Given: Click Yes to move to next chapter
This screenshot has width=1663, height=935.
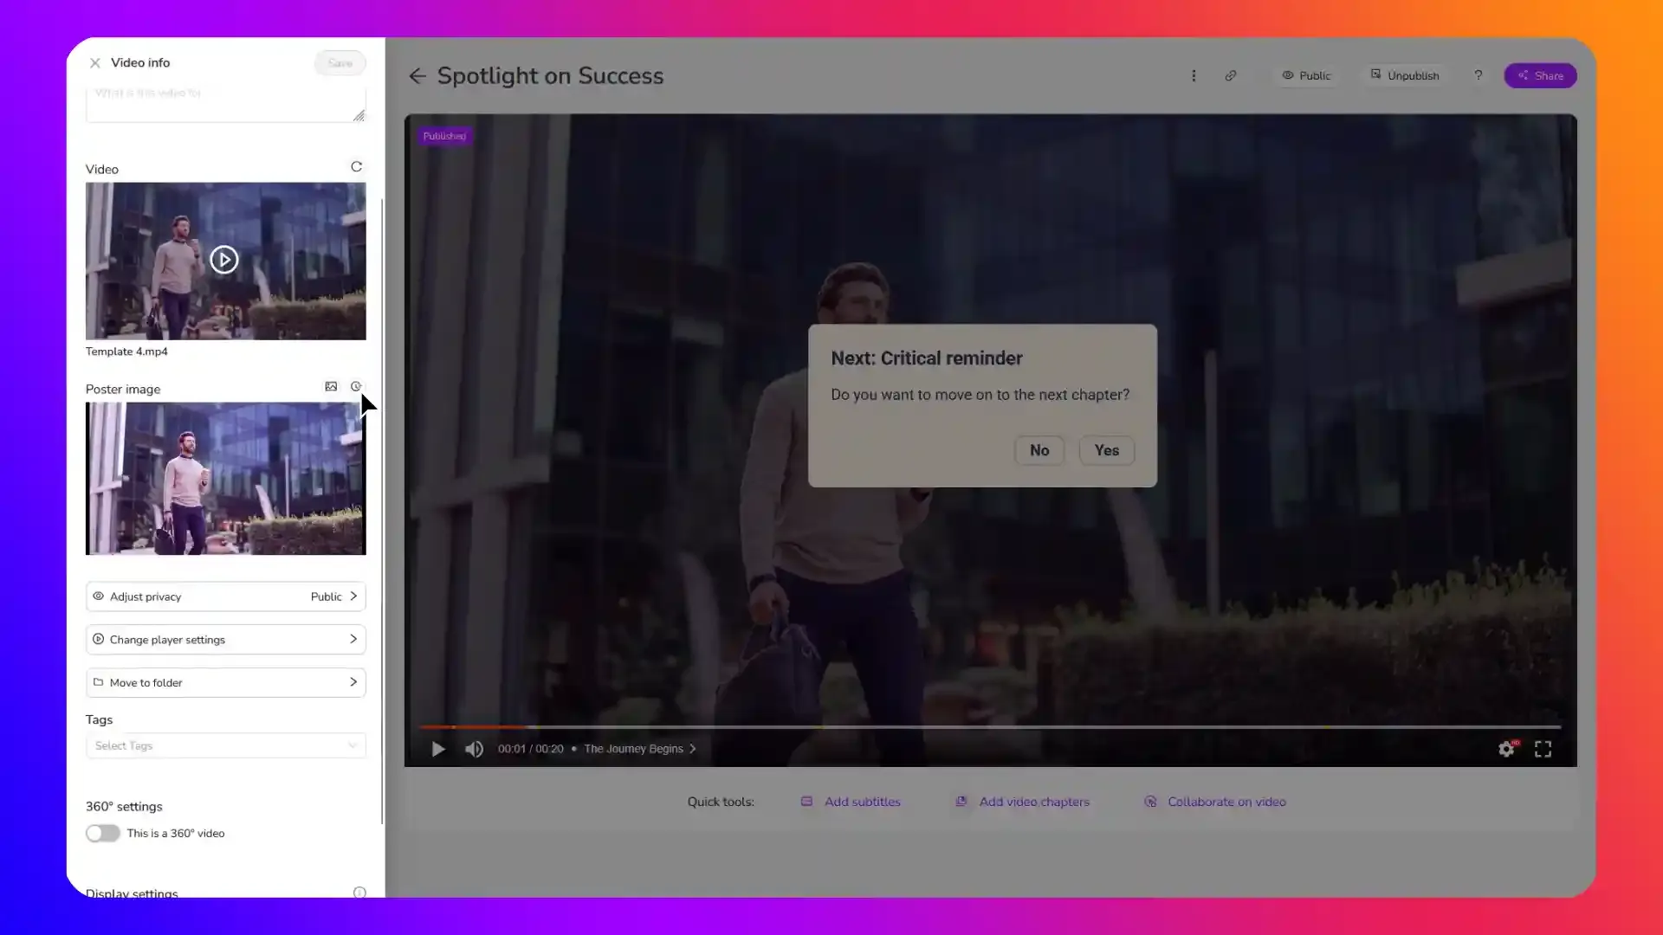Looking at the screenshot, I should [x=1106, y=451].
